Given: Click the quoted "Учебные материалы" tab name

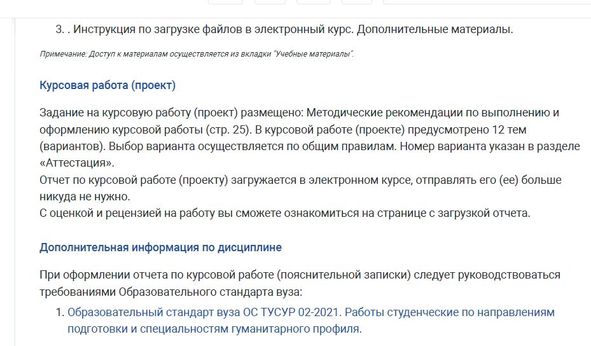Looking at the screenshot, I should pos(313,55).
